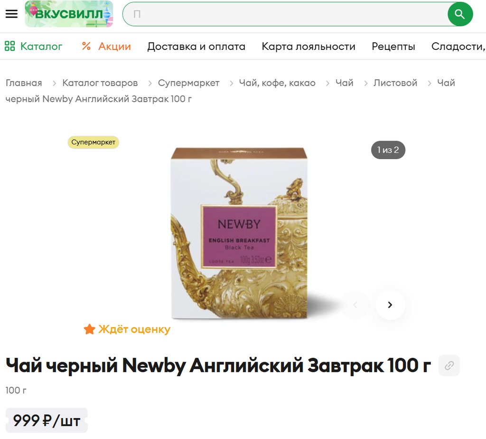The width and height of the screenshot is (486, 439).
Task: Click the ВкусВилл logo
Action: click(69, 14)
